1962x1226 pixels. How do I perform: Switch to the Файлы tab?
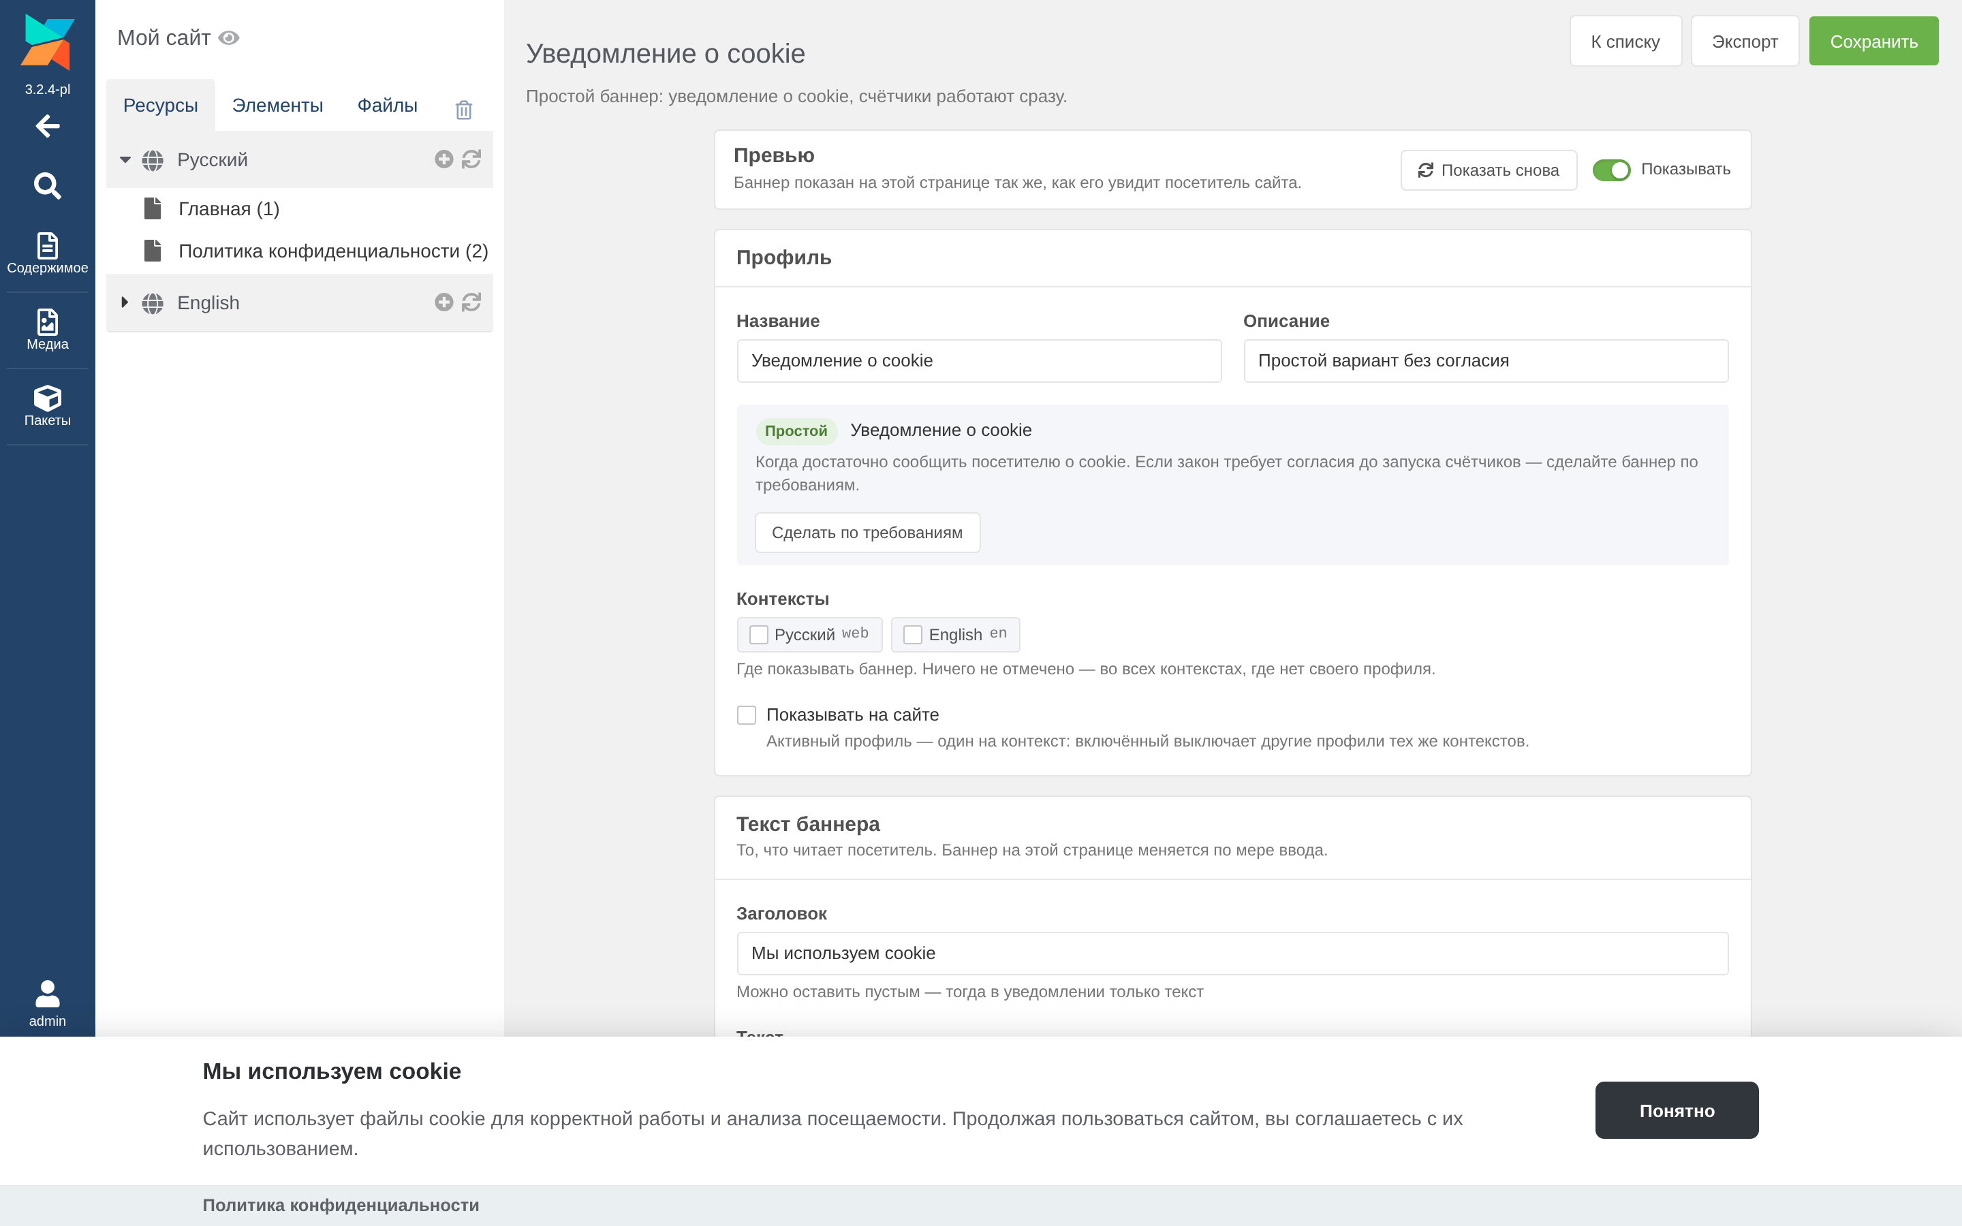click(x=388, y=105)
